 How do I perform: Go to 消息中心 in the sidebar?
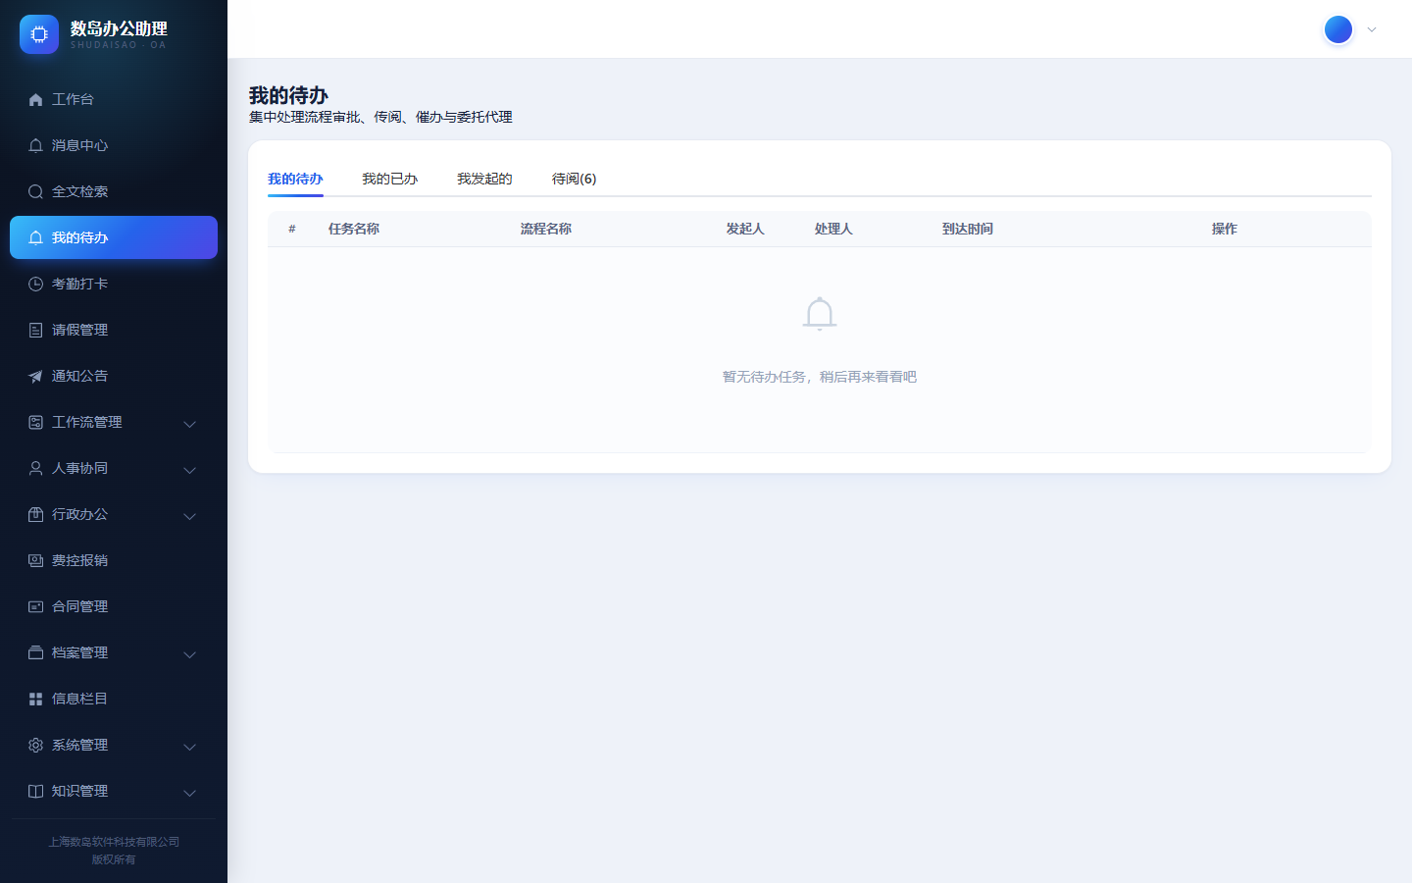(114, 145)
